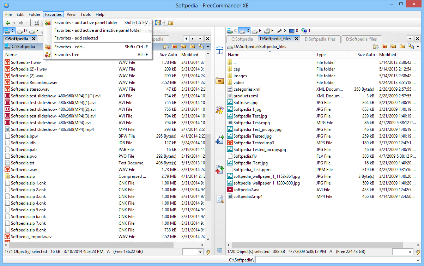This screenshot has width=424, height=266.
Task: Open the Tools menu
Action: tap(86, 14)
